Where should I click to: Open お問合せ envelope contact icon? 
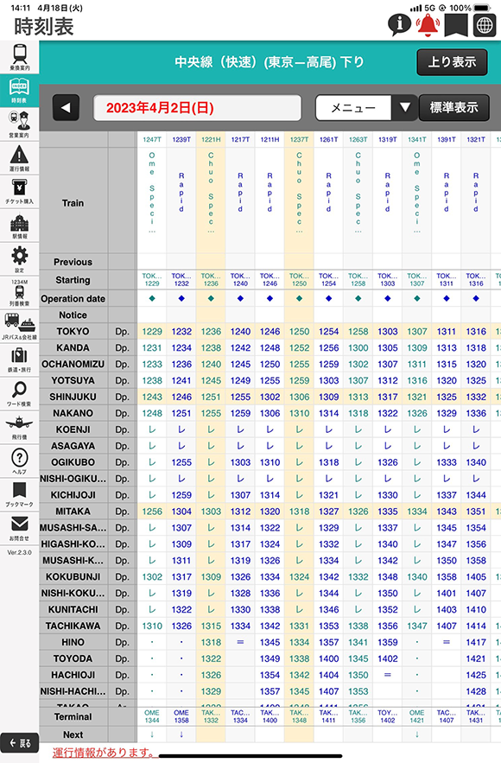(20, 529)
